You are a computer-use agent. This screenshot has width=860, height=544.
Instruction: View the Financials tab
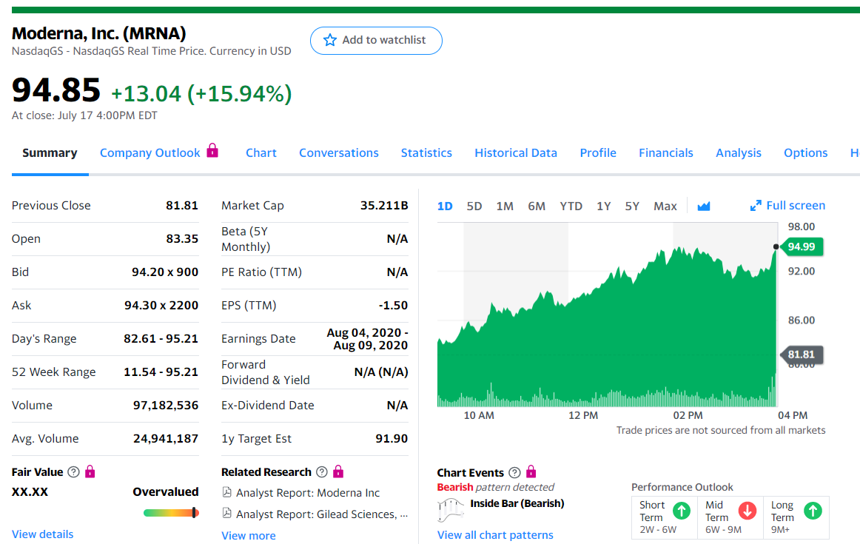tap(666, 153)
